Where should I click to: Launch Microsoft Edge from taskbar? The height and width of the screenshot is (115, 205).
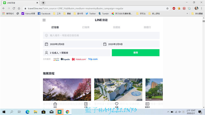pos(27,112)
